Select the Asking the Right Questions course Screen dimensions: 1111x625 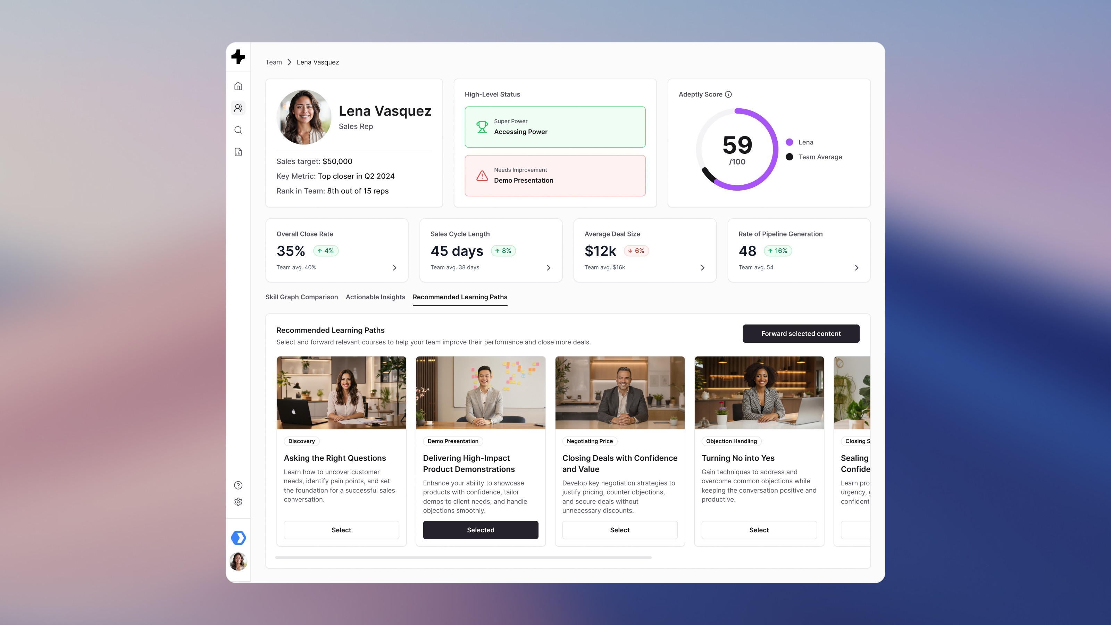(x=341, y=530)
